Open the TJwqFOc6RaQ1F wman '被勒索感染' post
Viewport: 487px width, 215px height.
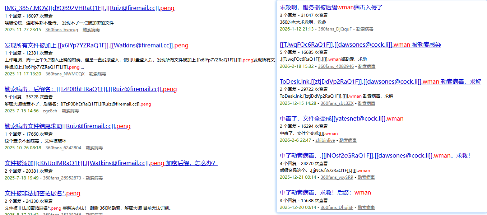tap(360, 45)
